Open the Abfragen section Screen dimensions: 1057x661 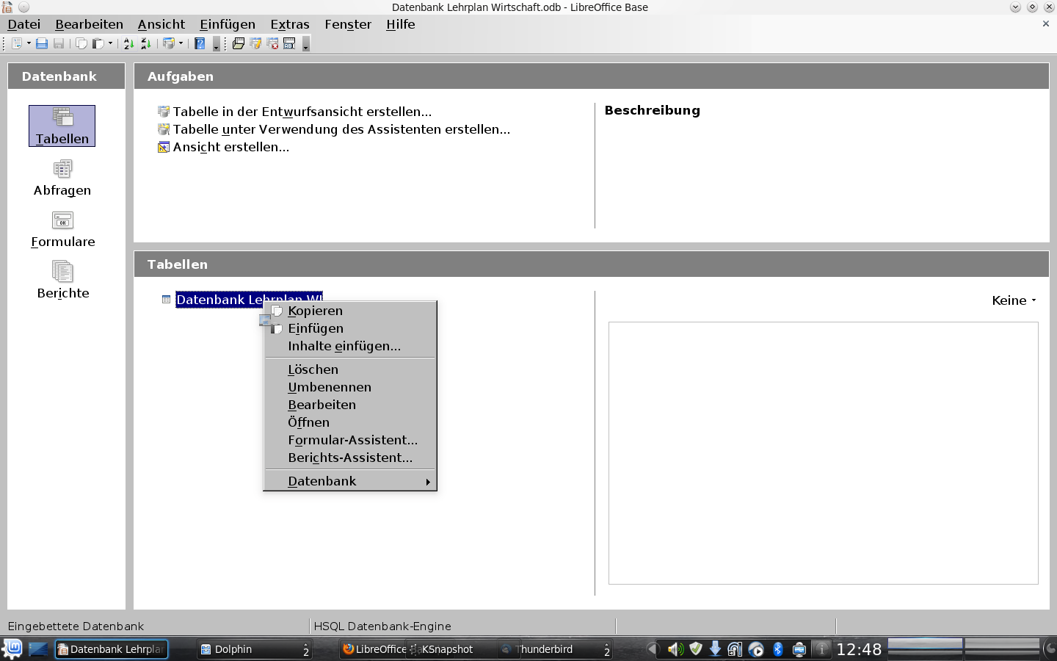point(62,178)
